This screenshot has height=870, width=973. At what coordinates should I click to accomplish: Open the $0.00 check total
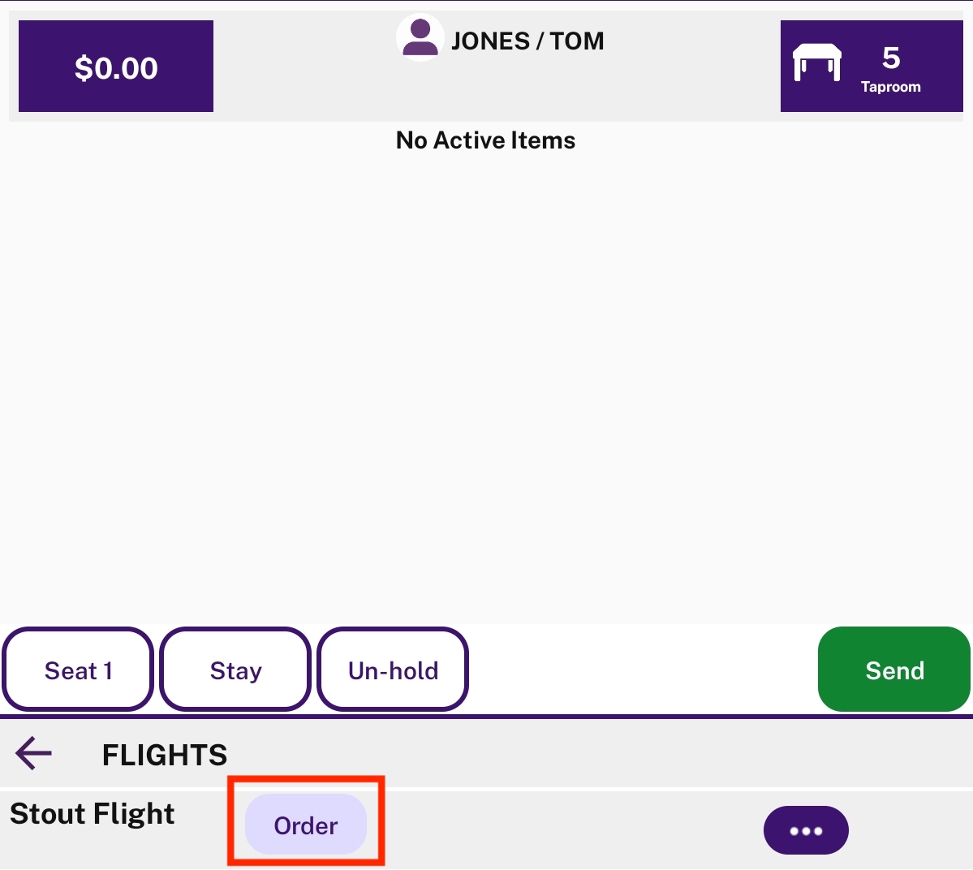116,67
